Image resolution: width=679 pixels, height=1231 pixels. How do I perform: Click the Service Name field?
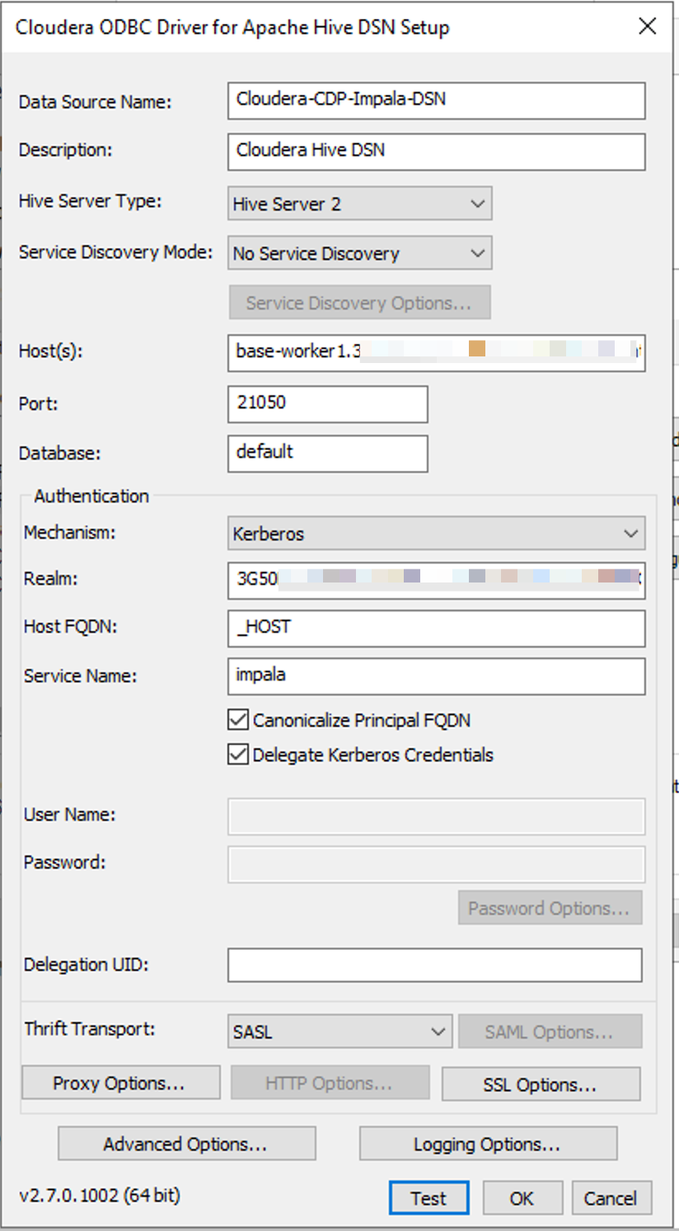(436, 676)
